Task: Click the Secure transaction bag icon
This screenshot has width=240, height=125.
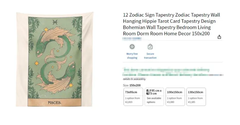Action: pos(150,46)
